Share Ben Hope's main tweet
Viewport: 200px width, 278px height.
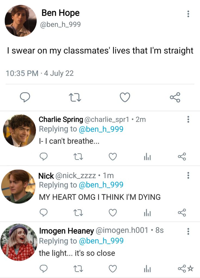tap(175, 97)
